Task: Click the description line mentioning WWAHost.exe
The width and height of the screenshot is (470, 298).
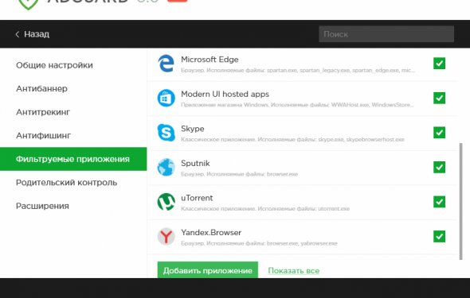Action: click(297, 105)
